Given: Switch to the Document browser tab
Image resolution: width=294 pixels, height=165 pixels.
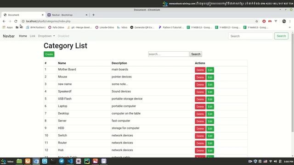Looking at the screenshot, I should point(23,15).
